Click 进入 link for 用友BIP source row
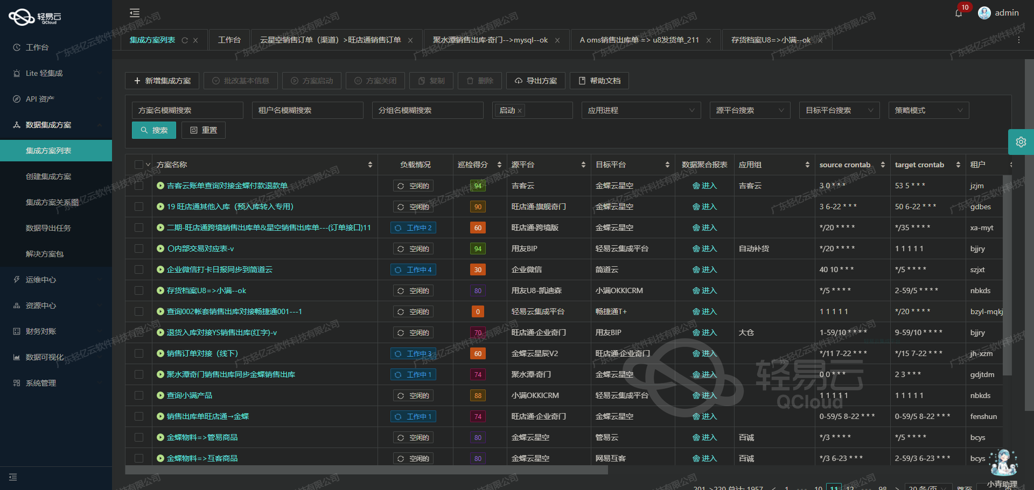This screenshot has width=1034, height=490. pos(705,248)
